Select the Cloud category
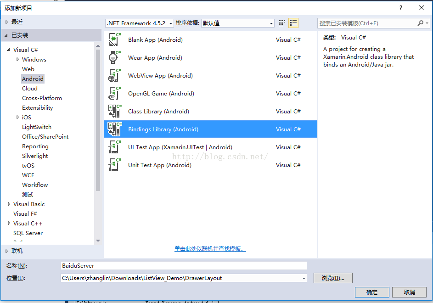433x303 pixels. tap(29, 89)
